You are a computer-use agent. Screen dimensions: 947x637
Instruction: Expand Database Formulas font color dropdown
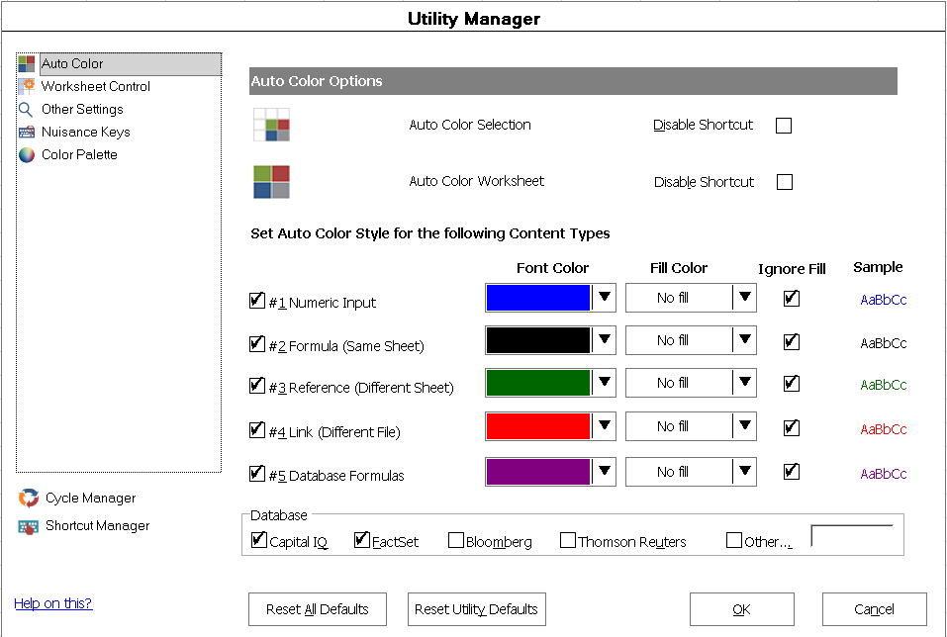pos(604,471)
